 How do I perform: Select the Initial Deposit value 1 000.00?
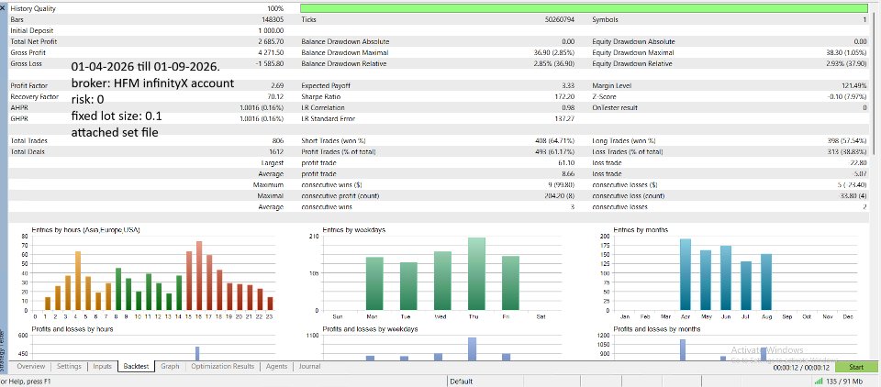coord(272,30)
